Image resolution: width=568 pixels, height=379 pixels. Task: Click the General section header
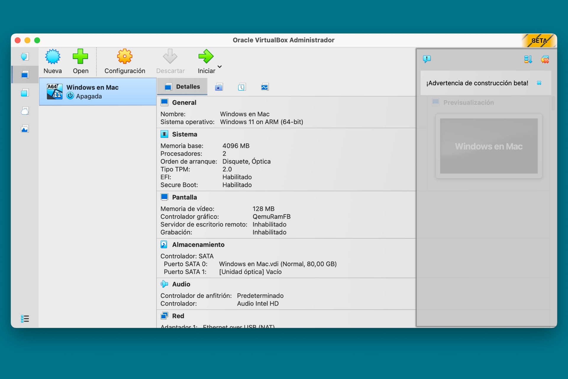pos(184,102)
